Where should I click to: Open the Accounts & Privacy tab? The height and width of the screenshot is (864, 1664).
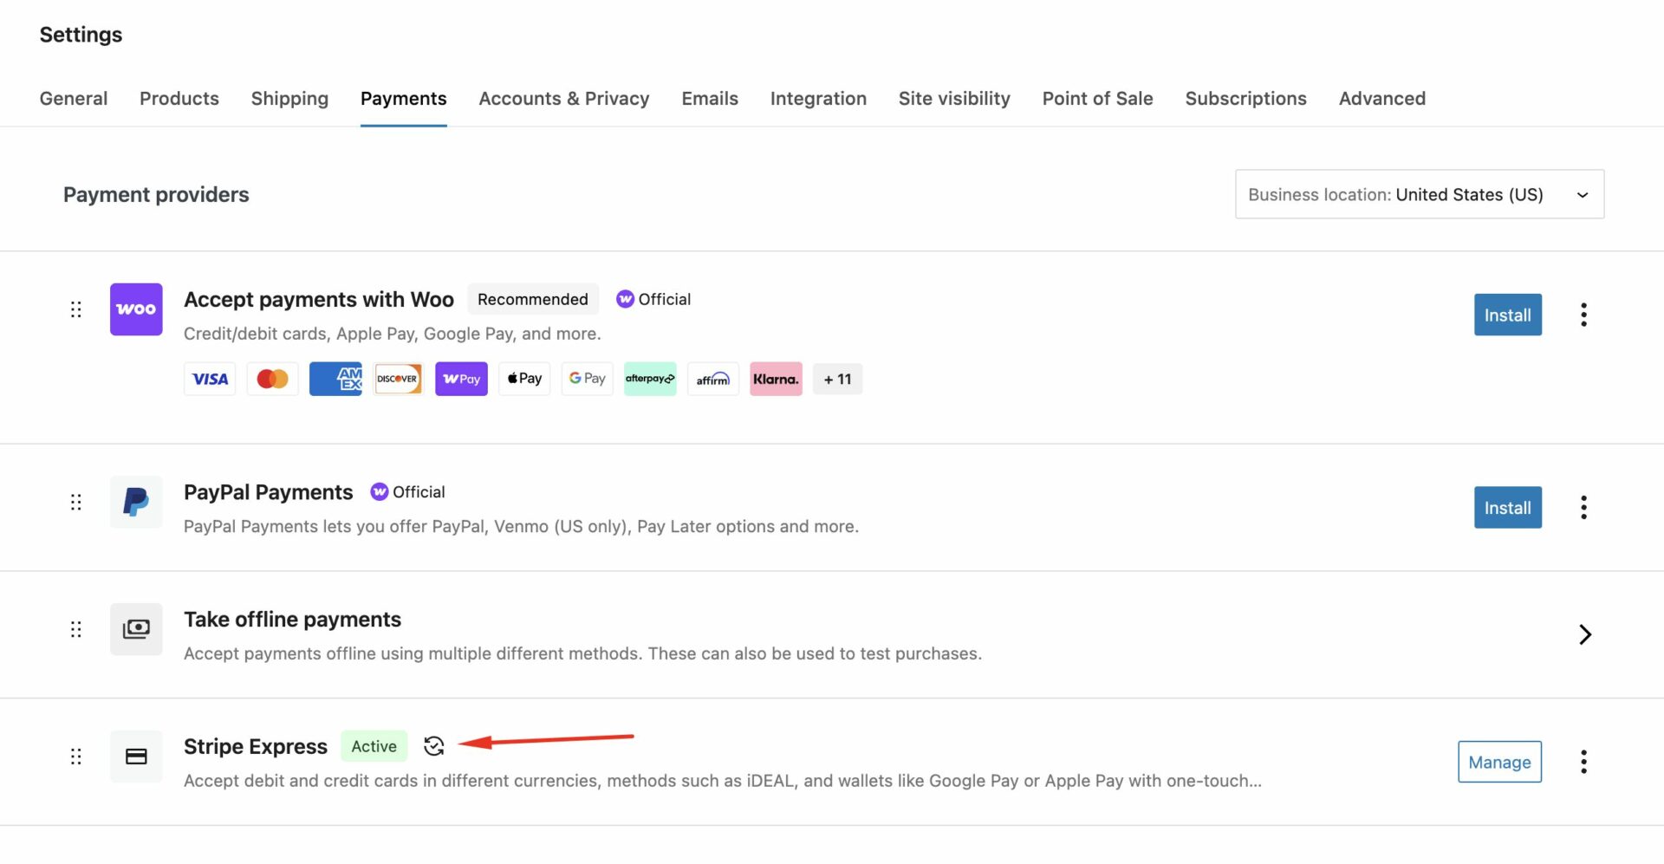click(x=563, y=99)
